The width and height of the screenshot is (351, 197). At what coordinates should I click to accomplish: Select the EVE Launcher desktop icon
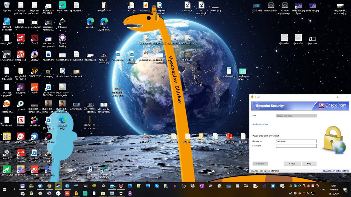(x=7, y=56)
